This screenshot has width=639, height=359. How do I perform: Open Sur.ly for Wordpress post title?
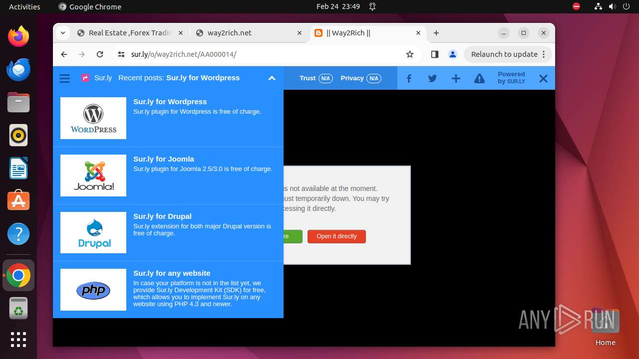170,102
